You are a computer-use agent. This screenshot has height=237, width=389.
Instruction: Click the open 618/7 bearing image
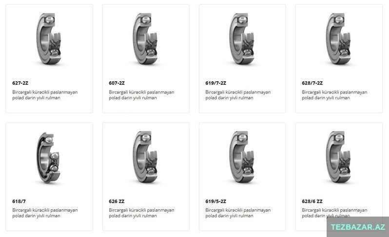coord(48,158)
